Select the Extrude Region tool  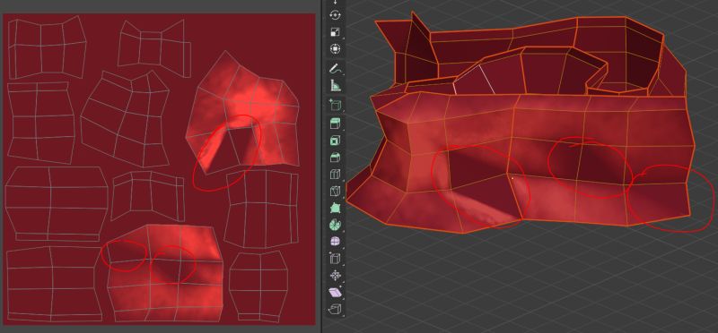[335, 124]
